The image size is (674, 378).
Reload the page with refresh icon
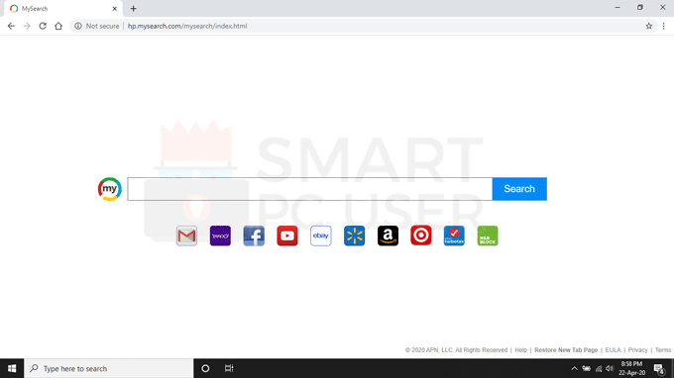coord(43,26)
